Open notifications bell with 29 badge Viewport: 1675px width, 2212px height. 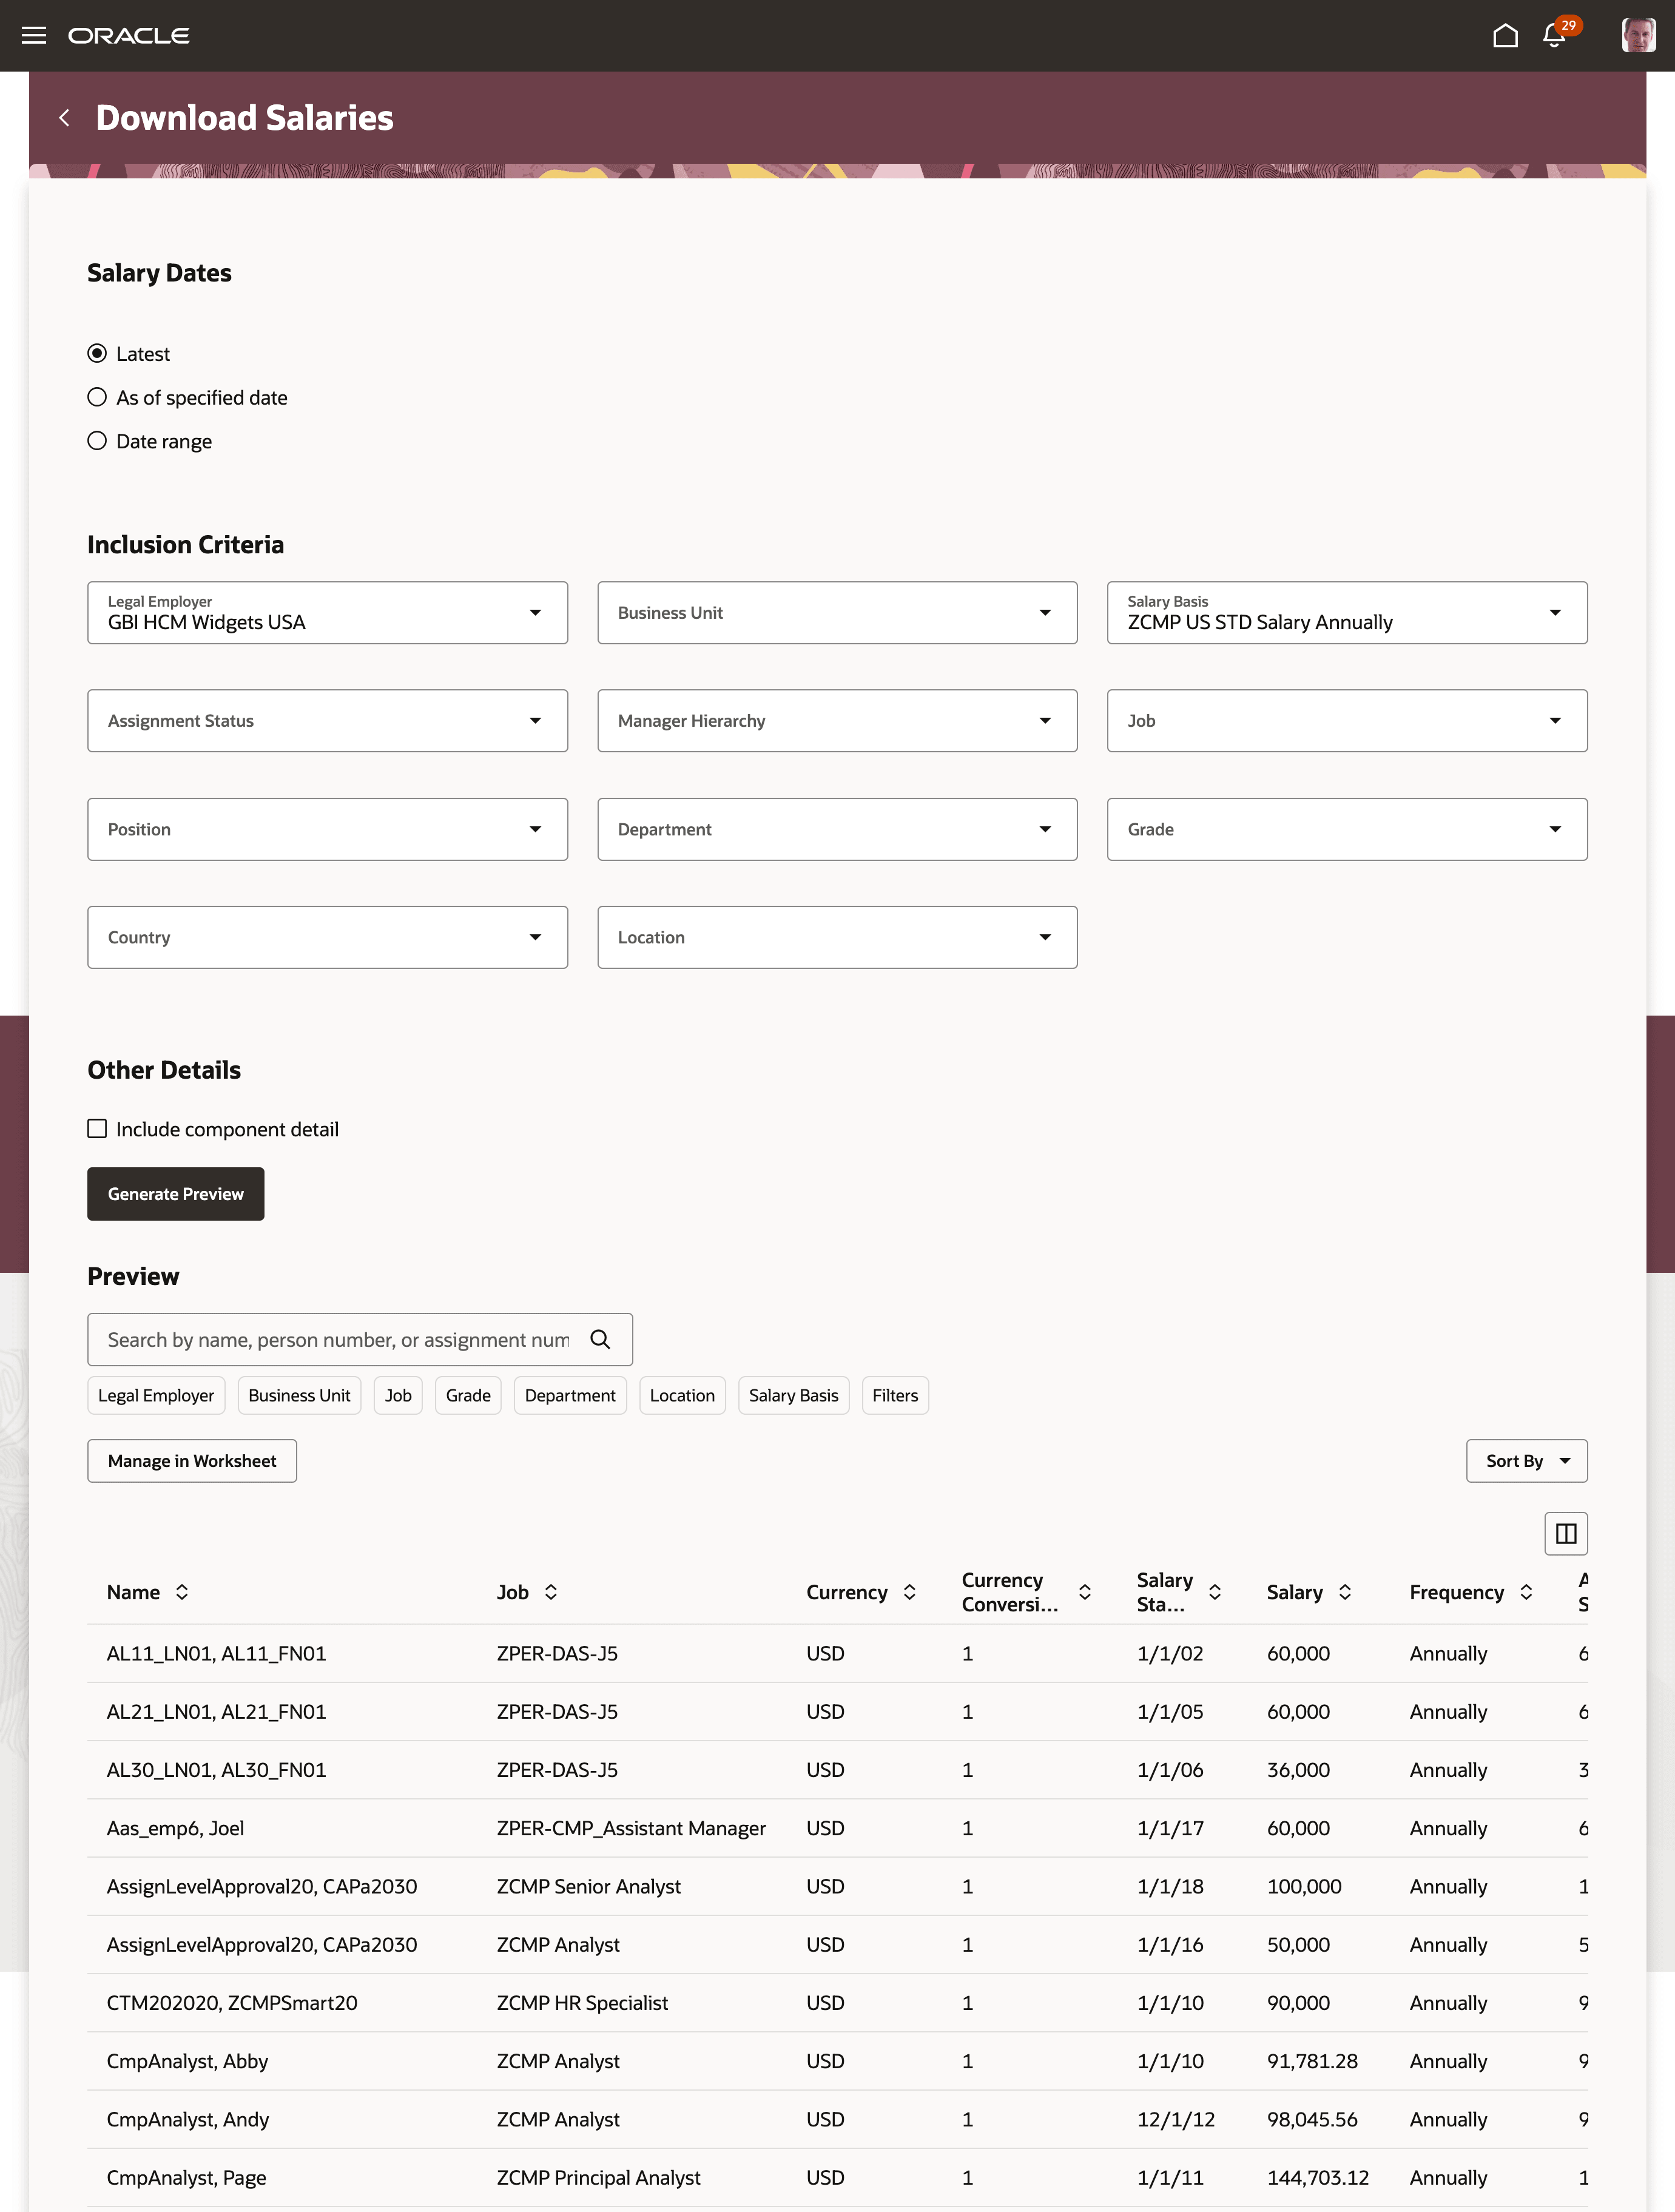pos(1554,36)
